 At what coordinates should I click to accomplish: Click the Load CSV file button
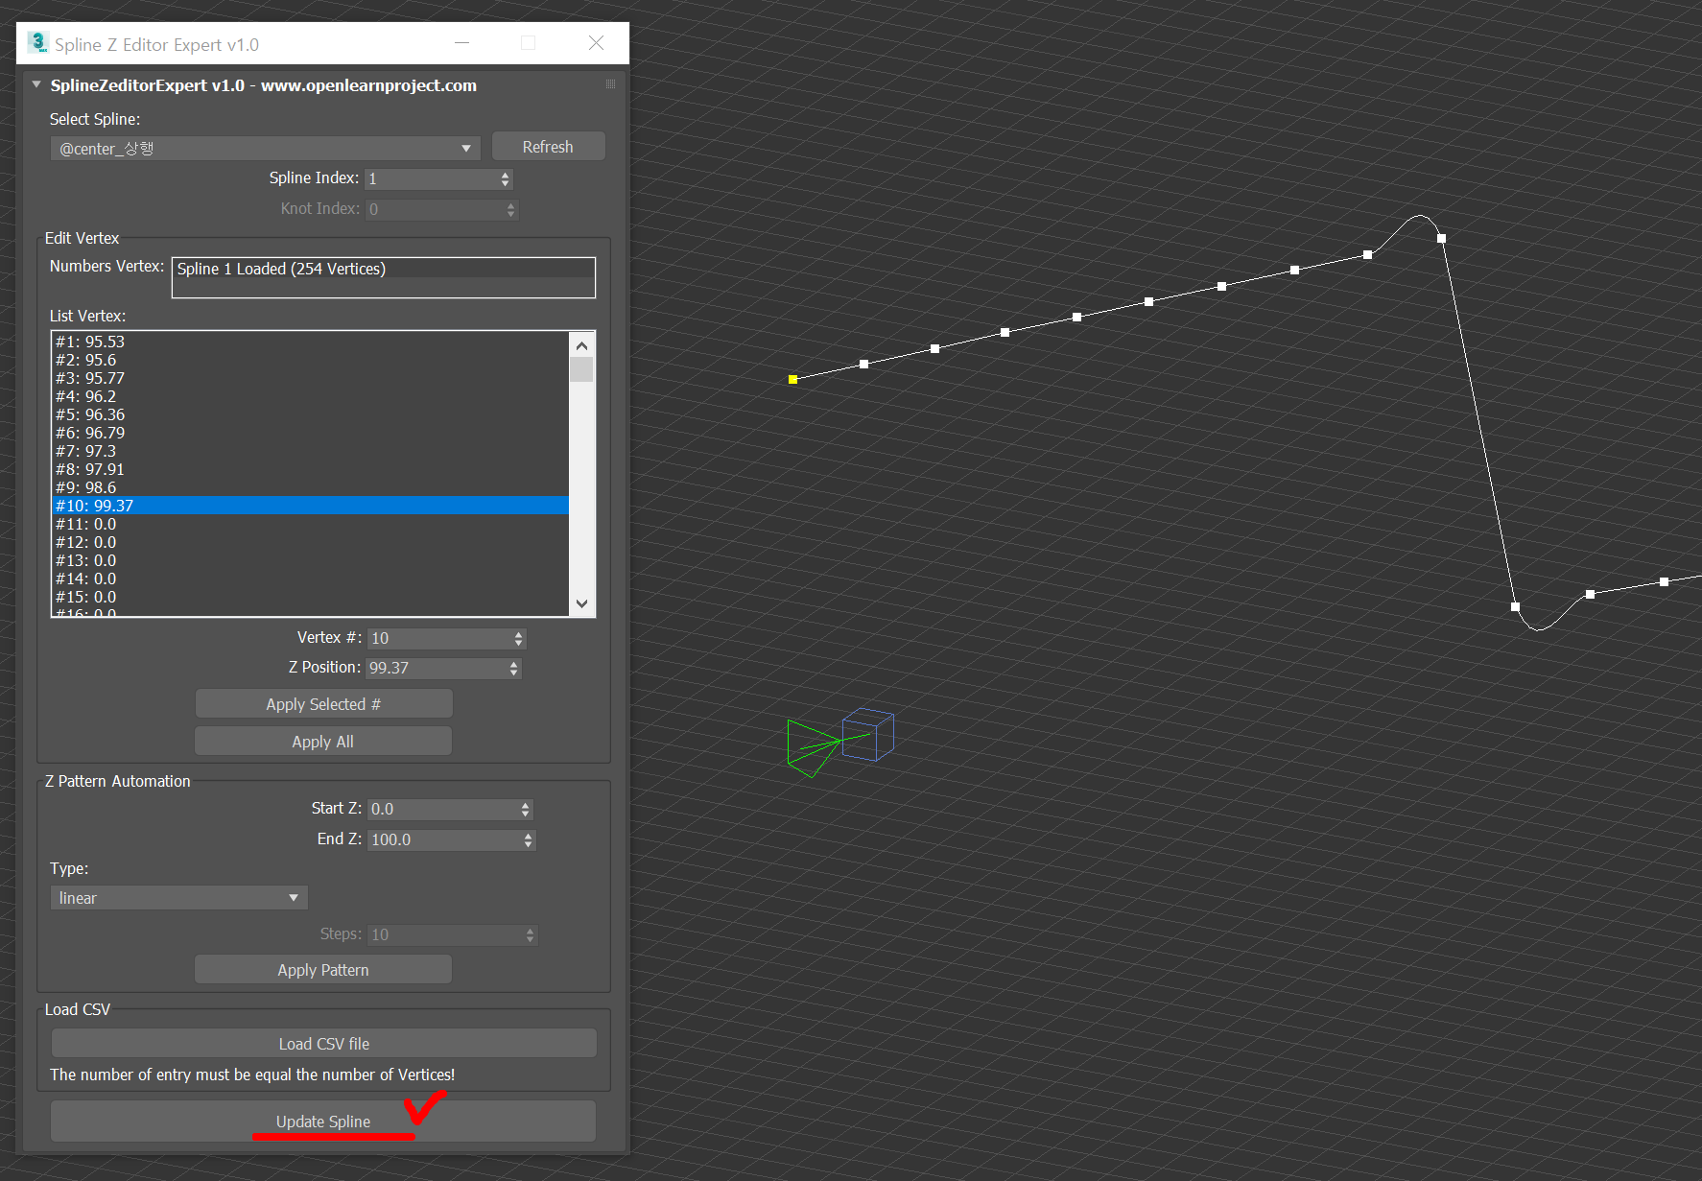(x=323, y=1044)
